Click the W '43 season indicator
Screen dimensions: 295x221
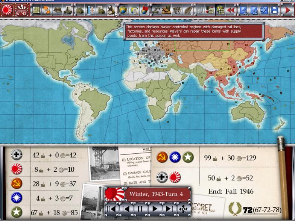(21, 10)
